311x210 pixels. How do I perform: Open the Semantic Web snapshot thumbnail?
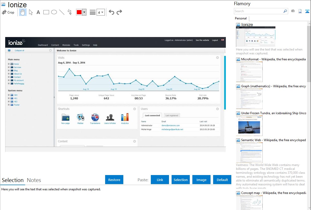click(x=249, y=153)
